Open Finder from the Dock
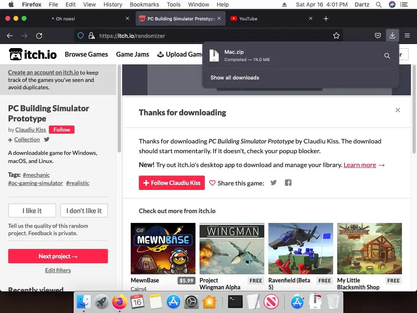The width and height of the screenshot is (417, 313). point(84,302)
